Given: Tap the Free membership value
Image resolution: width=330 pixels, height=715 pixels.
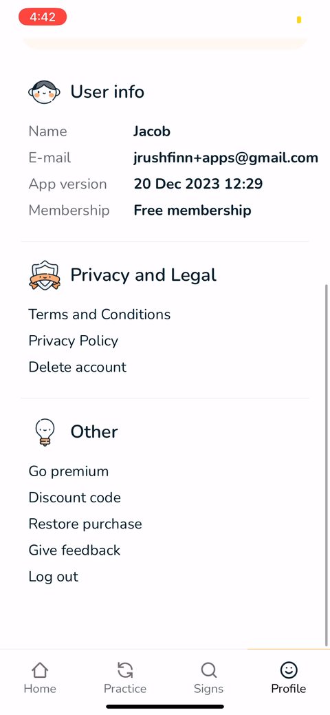Looking at the screenshot, I should (x=192, y=210).
